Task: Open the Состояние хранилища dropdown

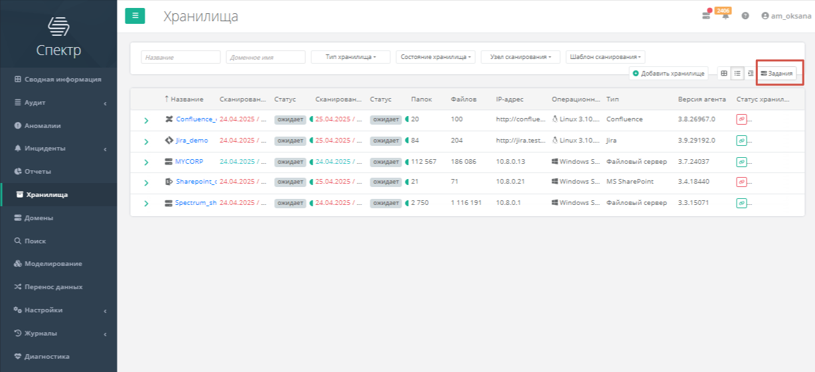Action: [x=435, y=57]
